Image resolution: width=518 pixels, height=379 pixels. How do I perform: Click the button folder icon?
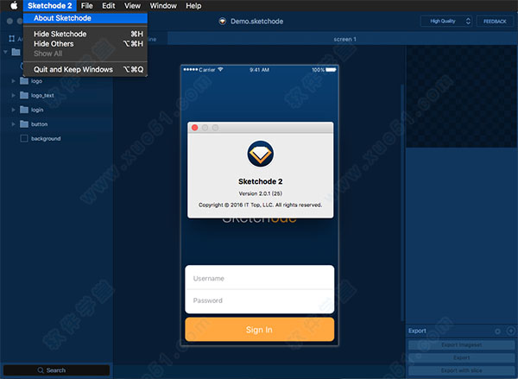coord(24,124)
